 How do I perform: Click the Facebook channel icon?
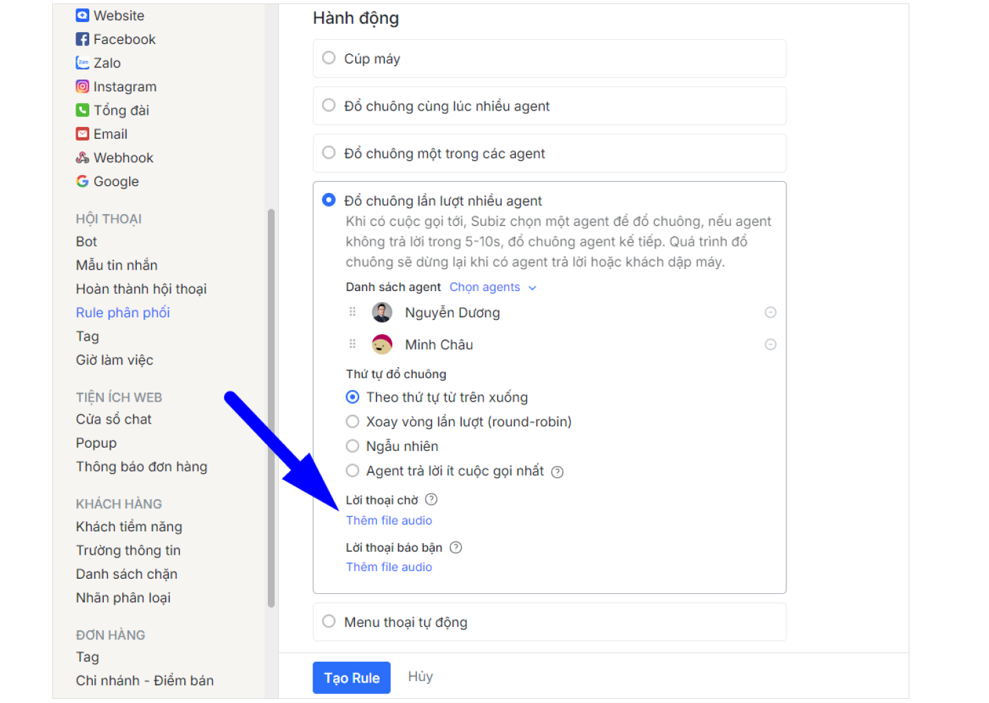coord(82,39)
